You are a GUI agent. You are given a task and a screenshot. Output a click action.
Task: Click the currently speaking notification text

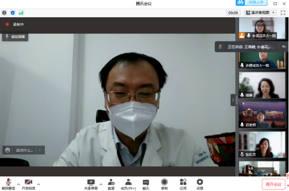coord(249,47)
